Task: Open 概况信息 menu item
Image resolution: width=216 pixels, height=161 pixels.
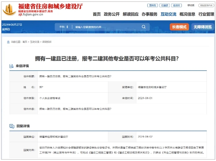Action: [187, 14]
